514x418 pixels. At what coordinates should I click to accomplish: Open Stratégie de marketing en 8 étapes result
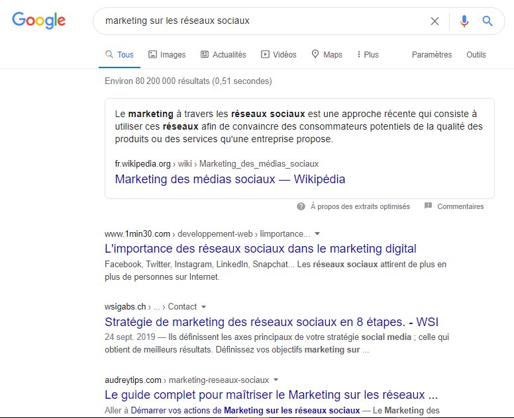pos(272,321)
